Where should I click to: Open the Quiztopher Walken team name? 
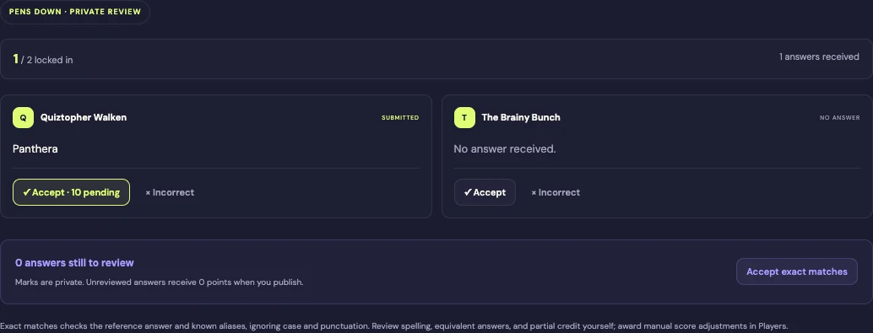pos(84,117)
